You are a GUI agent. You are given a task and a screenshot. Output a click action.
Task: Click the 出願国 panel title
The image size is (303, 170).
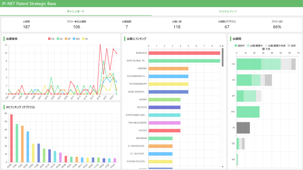pyautogui.click(x=237, y=39)
